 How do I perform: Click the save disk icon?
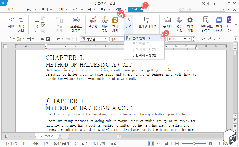(29, 39)
